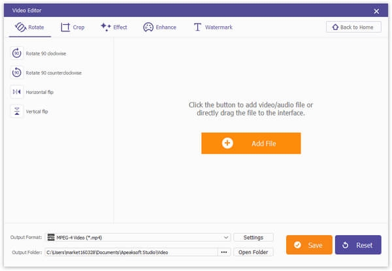Click the house icon in Back to Home
Viewport: 392px width, 271px height.
pos(335,27)
